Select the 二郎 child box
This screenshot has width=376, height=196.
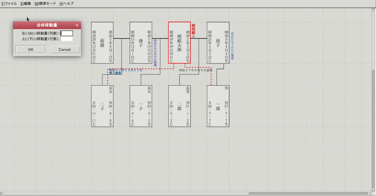click(179, 106)
